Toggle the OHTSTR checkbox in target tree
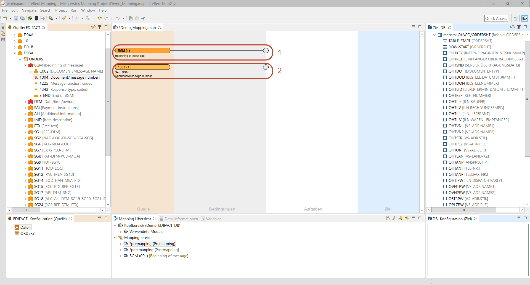 point(445,138)
